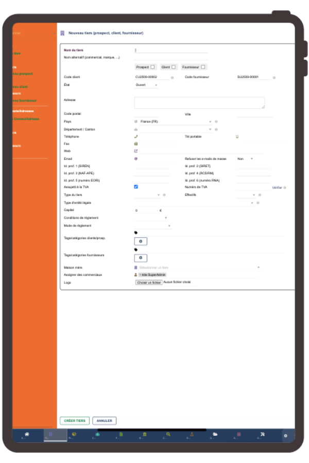Open the Maison mère select a third party dropdown

click(199, 268)
